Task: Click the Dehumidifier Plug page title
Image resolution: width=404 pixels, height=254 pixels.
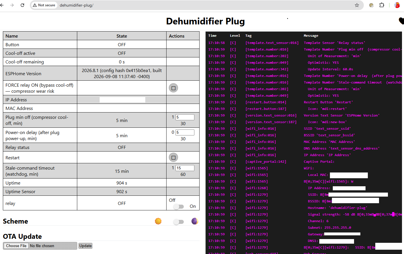Action: pos(205,21)
